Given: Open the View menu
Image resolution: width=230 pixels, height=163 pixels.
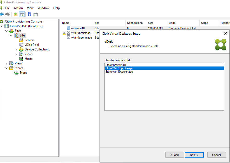Looking at the screenshot, I should tap(30, 8).
